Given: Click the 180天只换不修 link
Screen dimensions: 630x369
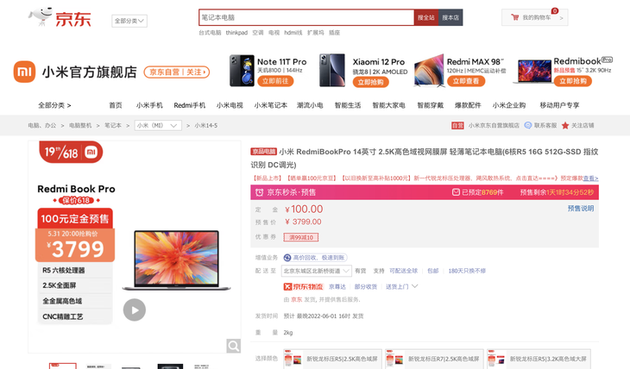Looking at the screenshot, I should pyautogui.click(x=467, y=271).
